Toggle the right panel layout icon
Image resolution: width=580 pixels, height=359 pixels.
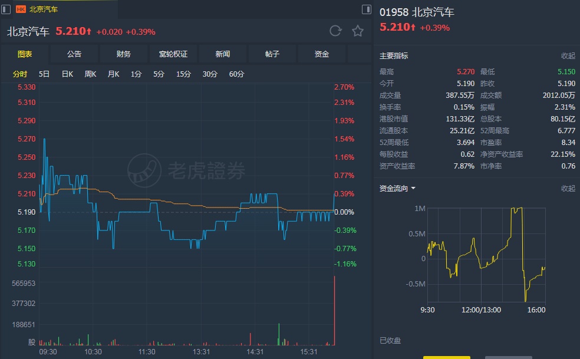click(x=366, y=9)
